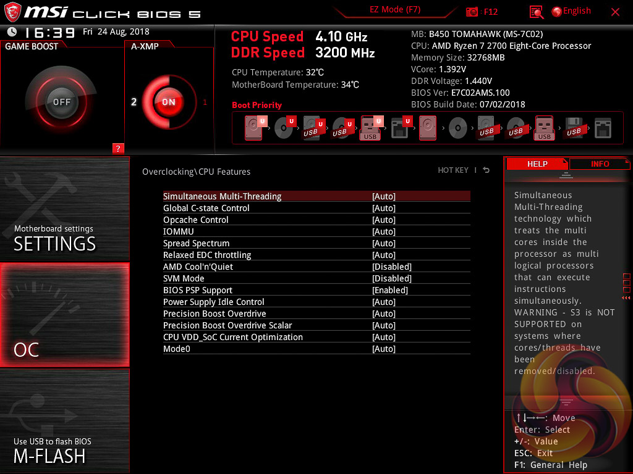Open Opcache Control [Auto] value

point(383,220)
